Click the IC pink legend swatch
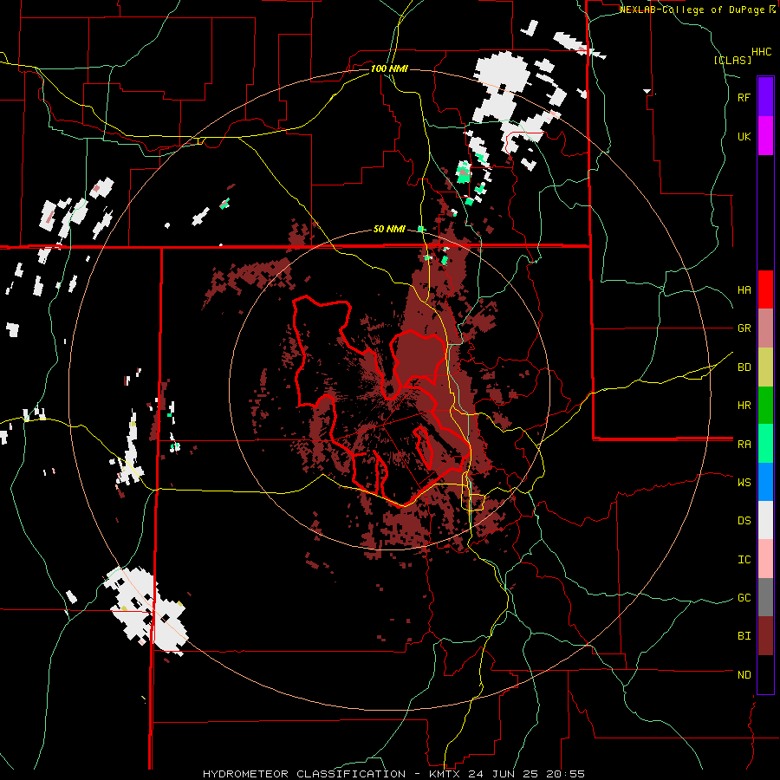Viewport: 780px width, 780px height. pos(765,559)
